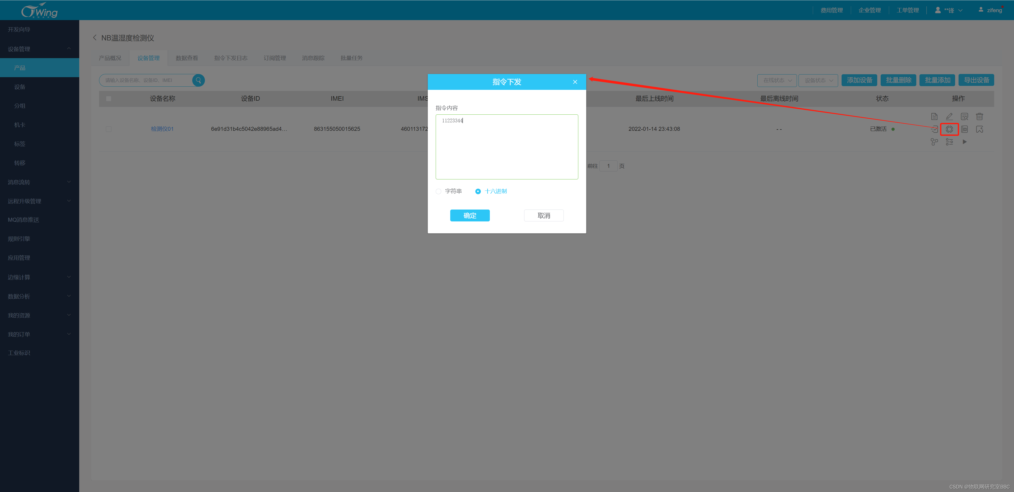Open the 检测仪01 device link
This screenshot has width=1014, height=492.
[162, 129]
